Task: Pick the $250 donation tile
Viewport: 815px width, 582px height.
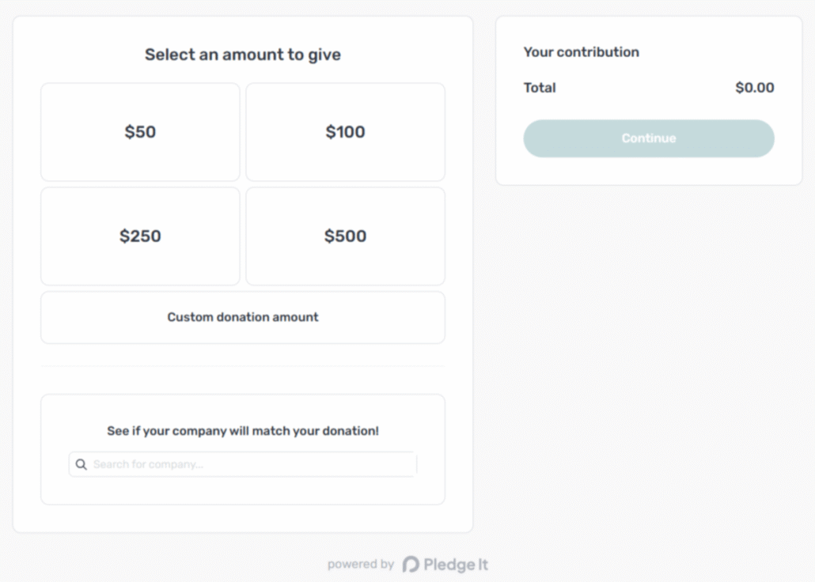Action: (140, 236)
